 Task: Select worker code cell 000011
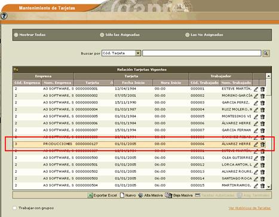pyautogui.click(x=197, y=158)
